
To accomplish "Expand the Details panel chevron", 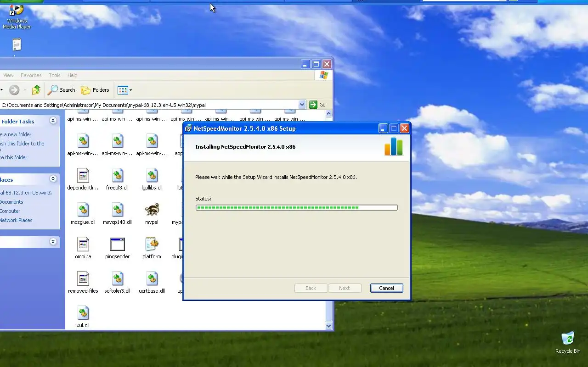I will pyautogui.click(x=53, y=241).
